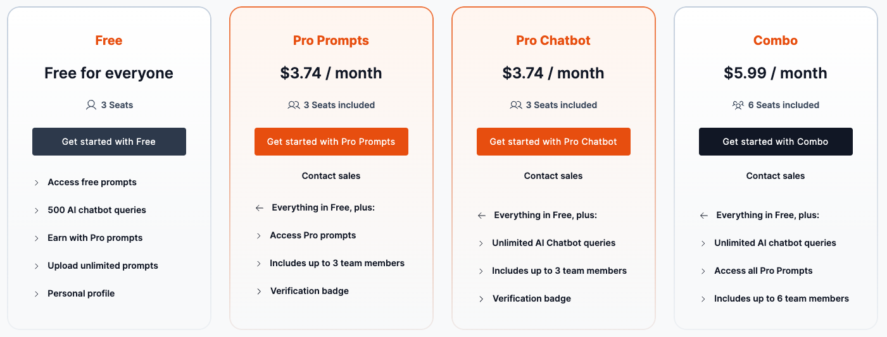Expand Upload unlimited prompts chevron
This screenshot has width=887, height=337.
(x=37, y=266)
